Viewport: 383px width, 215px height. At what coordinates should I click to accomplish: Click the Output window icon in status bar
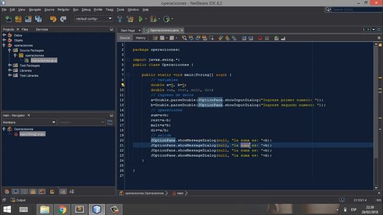click(13, 200)
